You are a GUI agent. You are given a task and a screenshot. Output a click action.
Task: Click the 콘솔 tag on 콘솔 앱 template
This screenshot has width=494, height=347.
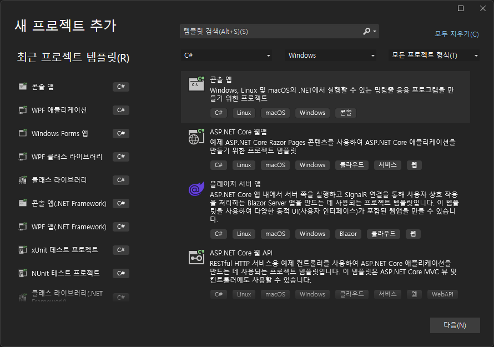346,113
